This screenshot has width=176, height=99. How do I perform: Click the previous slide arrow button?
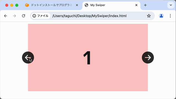[28, 57]
